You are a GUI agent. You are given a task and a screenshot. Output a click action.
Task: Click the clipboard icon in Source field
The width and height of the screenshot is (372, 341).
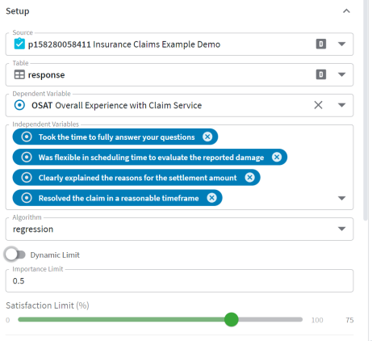tap(19, 44)
